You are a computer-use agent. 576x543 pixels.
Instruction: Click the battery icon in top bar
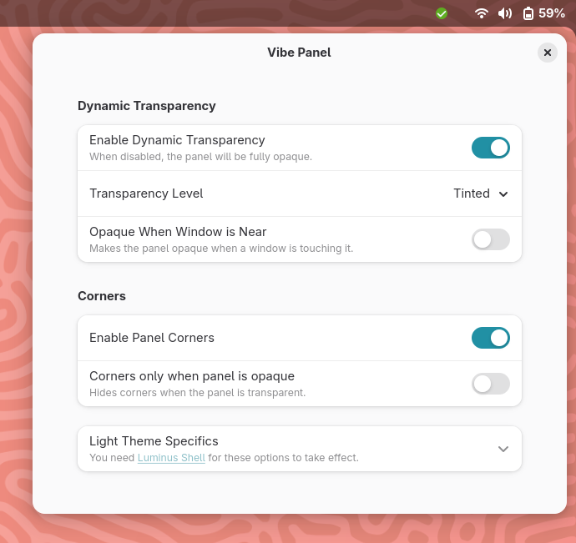(528, 13)
